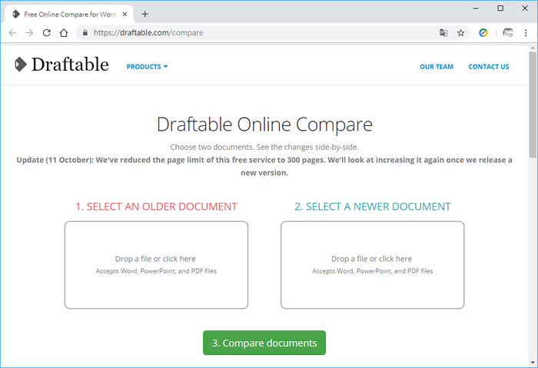Image resolution: width=538 pixels, height=368 pixels.
Task: Reload the page with refresh icon
Action: point(47,33)
